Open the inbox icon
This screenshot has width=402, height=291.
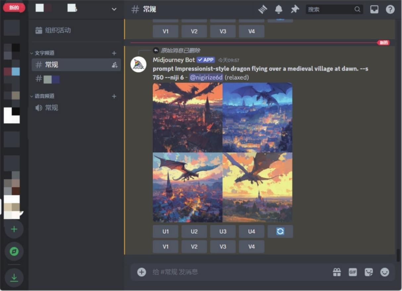(374, 9)
